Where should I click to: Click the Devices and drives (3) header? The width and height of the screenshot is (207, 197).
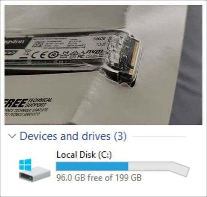click(73, 136)
